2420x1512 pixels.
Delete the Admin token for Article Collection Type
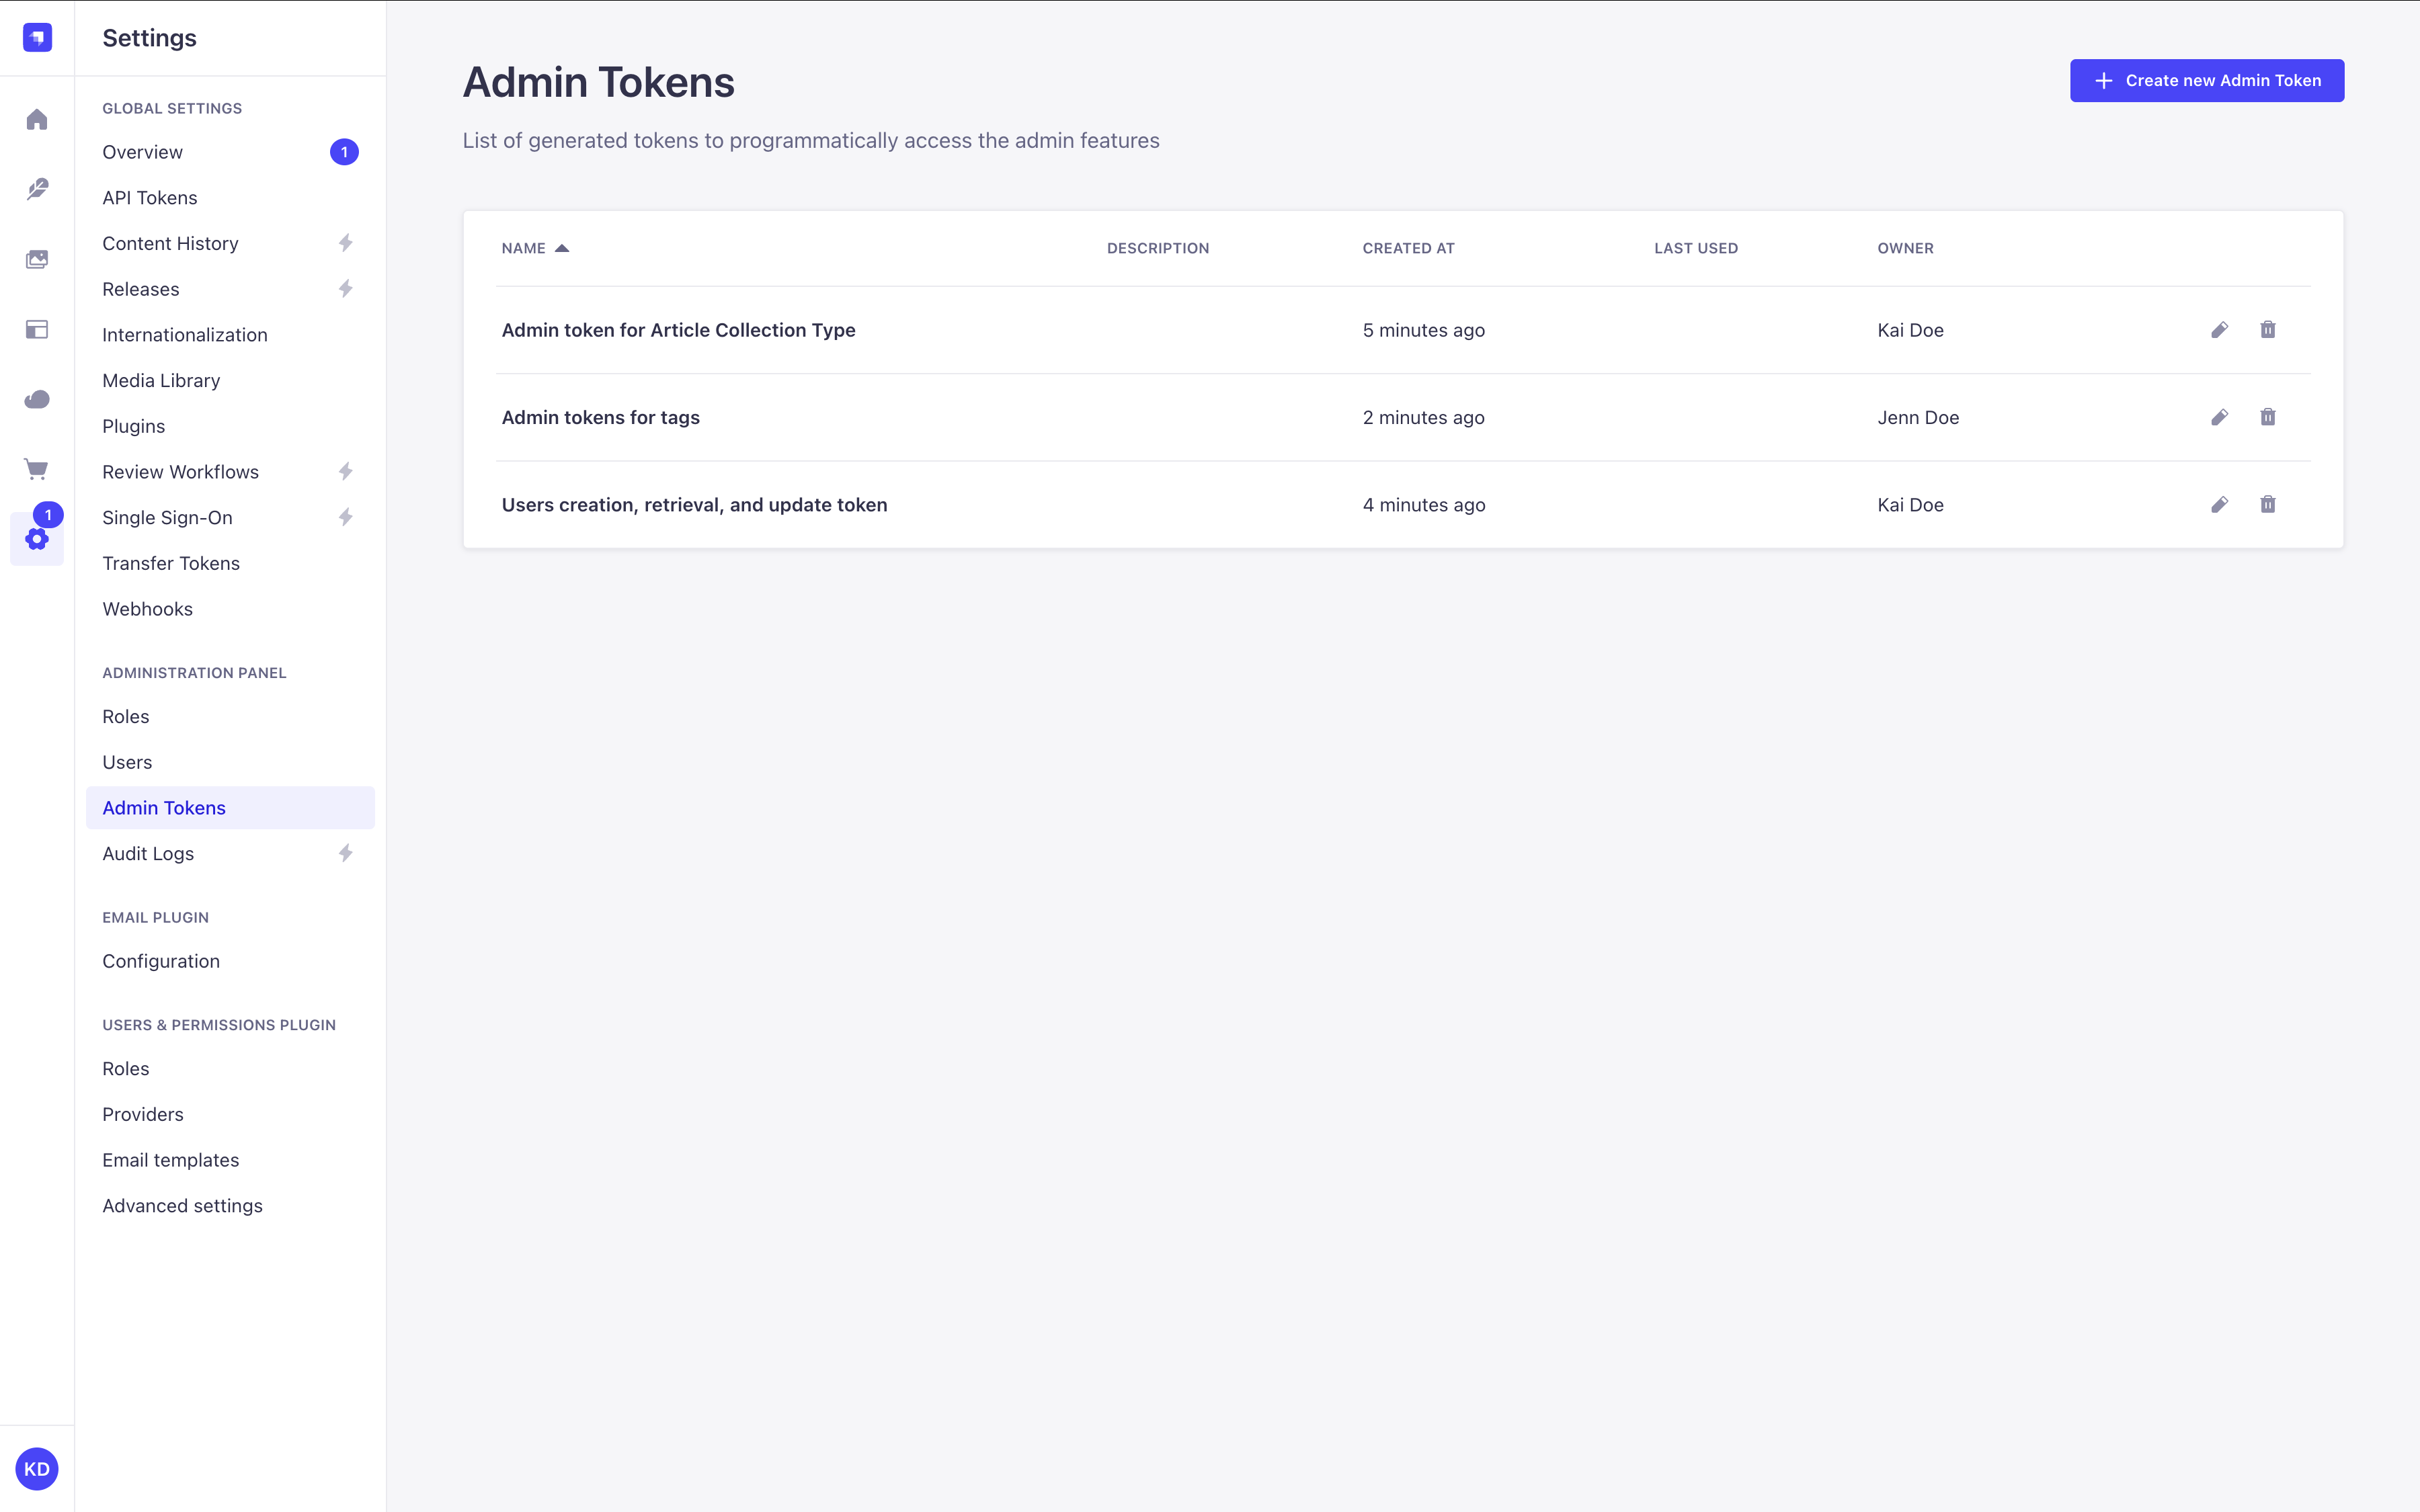[x=2267, y=329]
